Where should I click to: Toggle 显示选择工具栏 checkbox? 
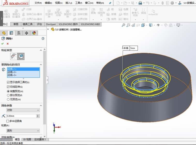pyautogui.click(x=8, y=82)
